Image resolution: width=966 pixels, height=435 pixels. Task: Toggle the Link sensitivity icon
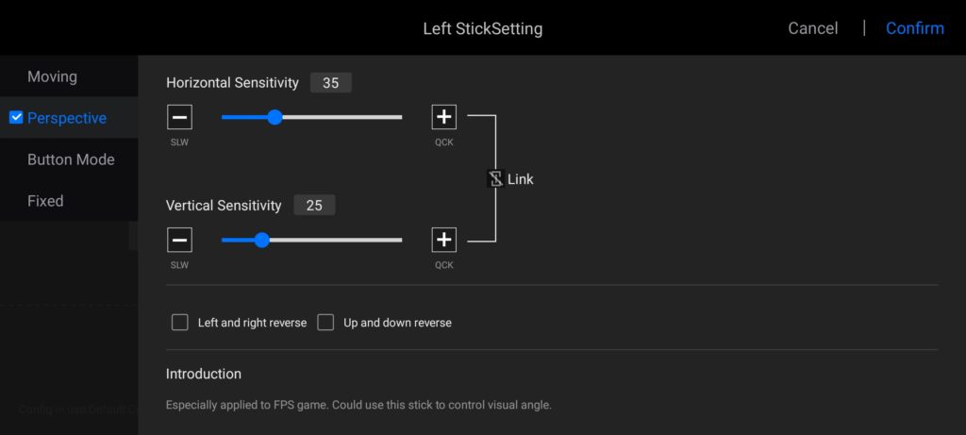pyautogui.click(x=495, y=178)
